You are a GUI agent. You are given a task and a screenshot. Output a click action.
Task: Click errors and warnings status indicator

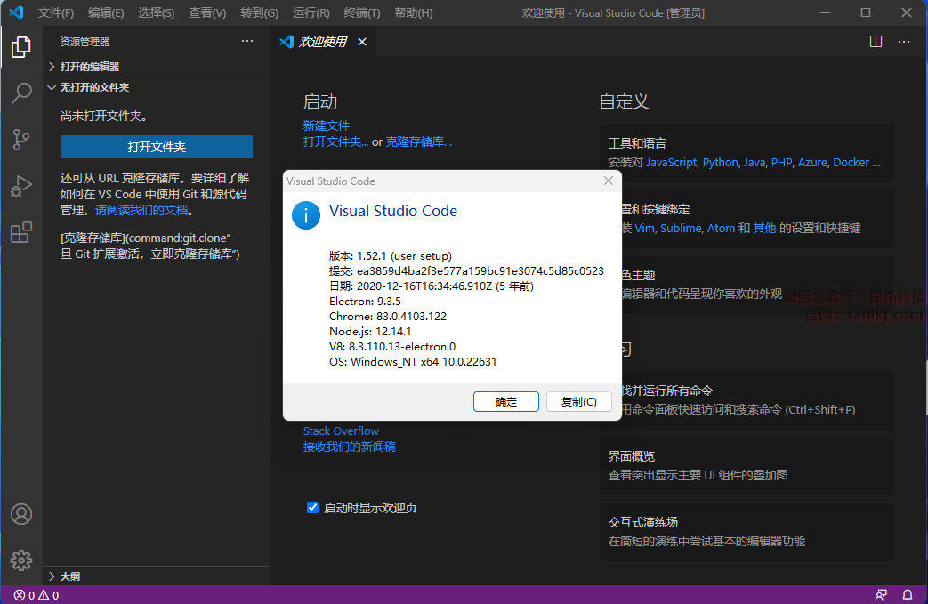click(36, 595)
